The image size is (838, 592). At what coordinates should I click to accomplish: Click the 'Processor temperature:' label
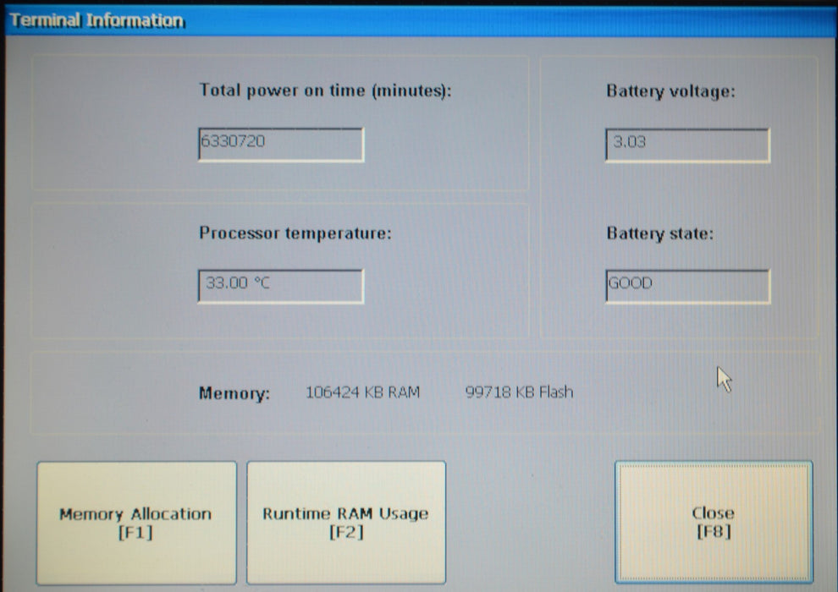[x=295, y=233]
